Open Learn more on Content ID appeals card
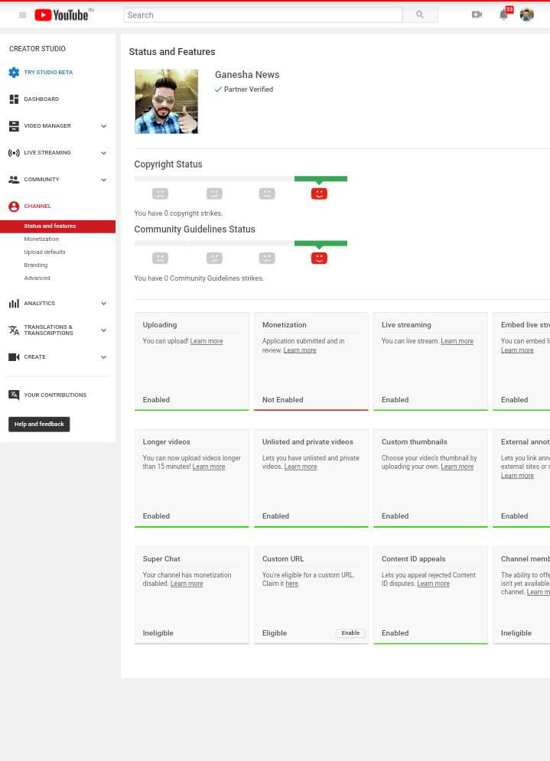550x761 pixels. (433, 584)
